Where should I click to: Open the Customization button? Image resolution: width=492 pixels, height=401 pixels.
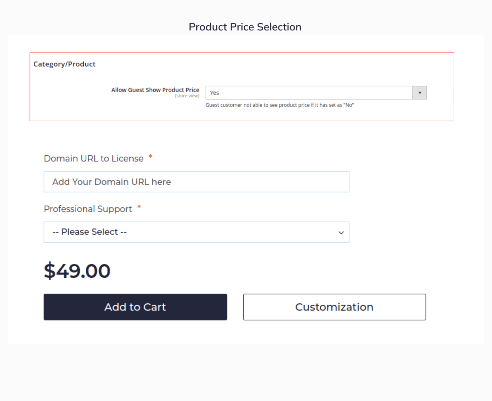(334, 307)
